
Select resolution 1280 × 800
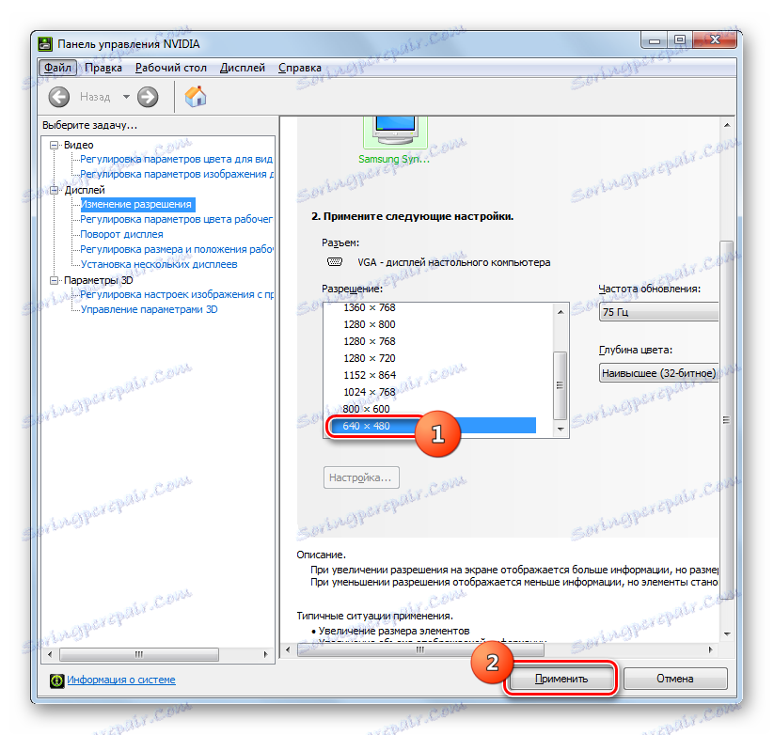tap(370, 324)
